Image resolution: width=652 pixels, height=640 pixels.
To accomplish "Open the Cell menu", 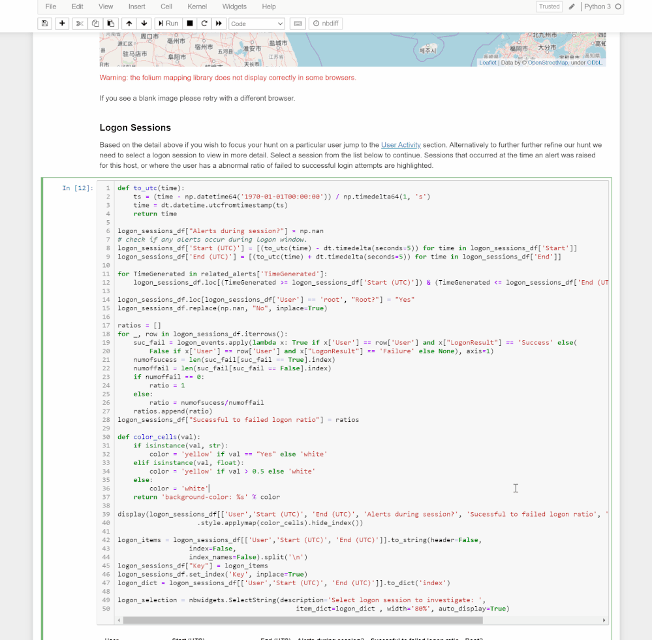I will click(166, 7).
